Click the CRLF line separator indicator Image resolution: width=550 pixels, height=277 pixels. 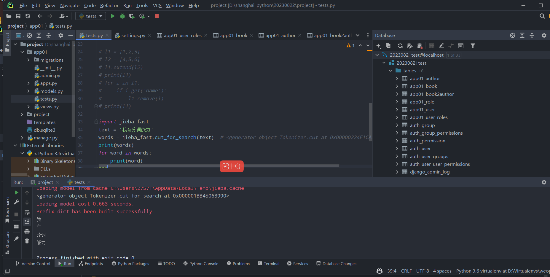click(x=406, y=271)
